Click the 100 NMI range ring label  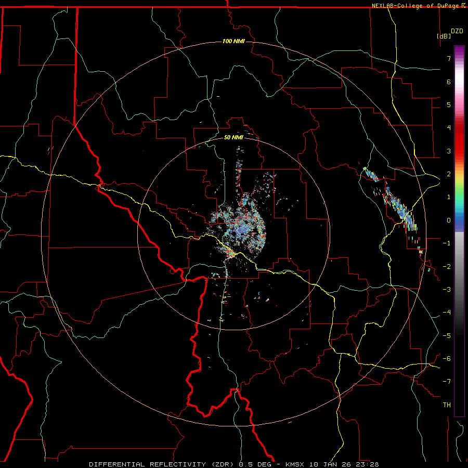[x=233, y=41]
